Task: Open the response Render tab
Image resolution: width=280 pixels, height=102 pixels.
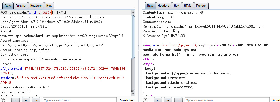Action: [x=201, y=6]
